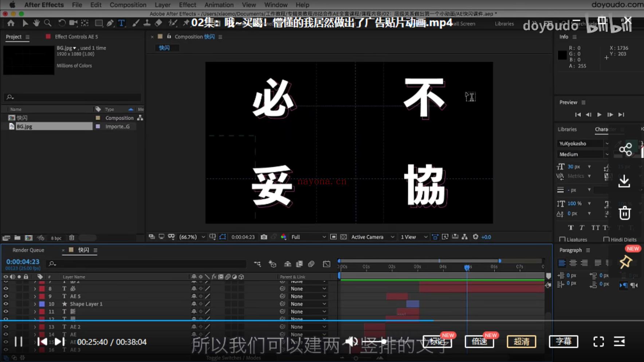The width and height of the screenshot is (644, 362).
Task: Click the timeline graph editor icon
Action: pyautogui.click(x=327, y=264)
